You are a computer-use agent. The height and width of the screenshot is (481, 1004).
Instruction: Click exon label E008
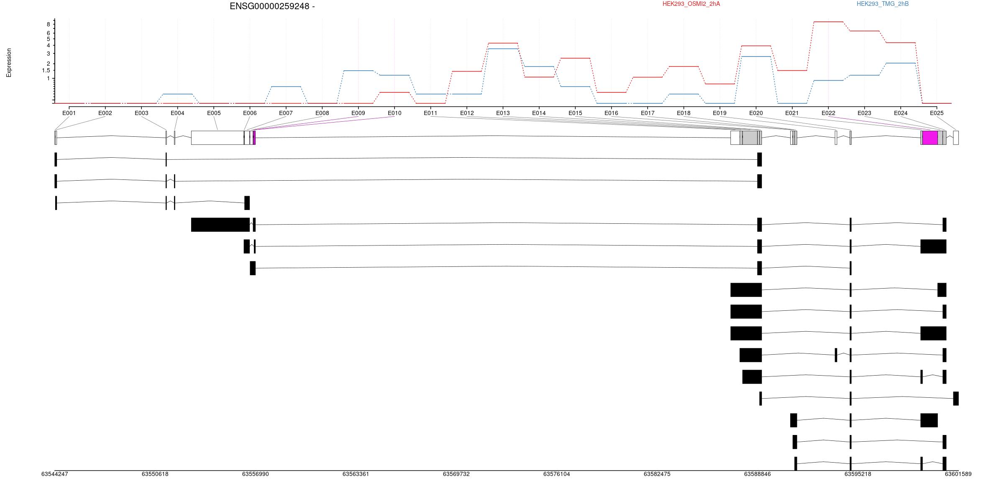(x=322, y=113)
